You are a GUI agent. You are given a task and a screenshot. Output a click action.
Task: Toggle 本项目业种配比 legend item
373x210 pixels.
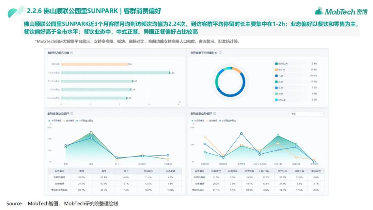tap(227, 121)
